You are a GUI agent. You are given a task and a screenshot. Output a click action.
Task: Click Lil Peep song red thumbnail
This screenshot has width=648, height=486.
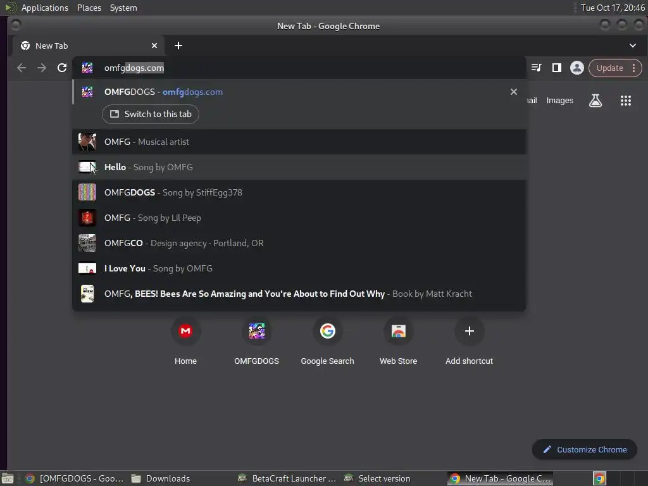[x=87, y=218]
